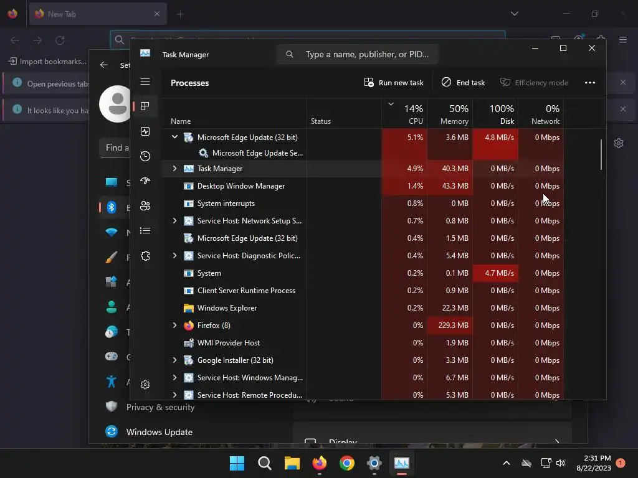
Task: Dismiss the Open previous tabs notification
Action: [x=623, y=82]
